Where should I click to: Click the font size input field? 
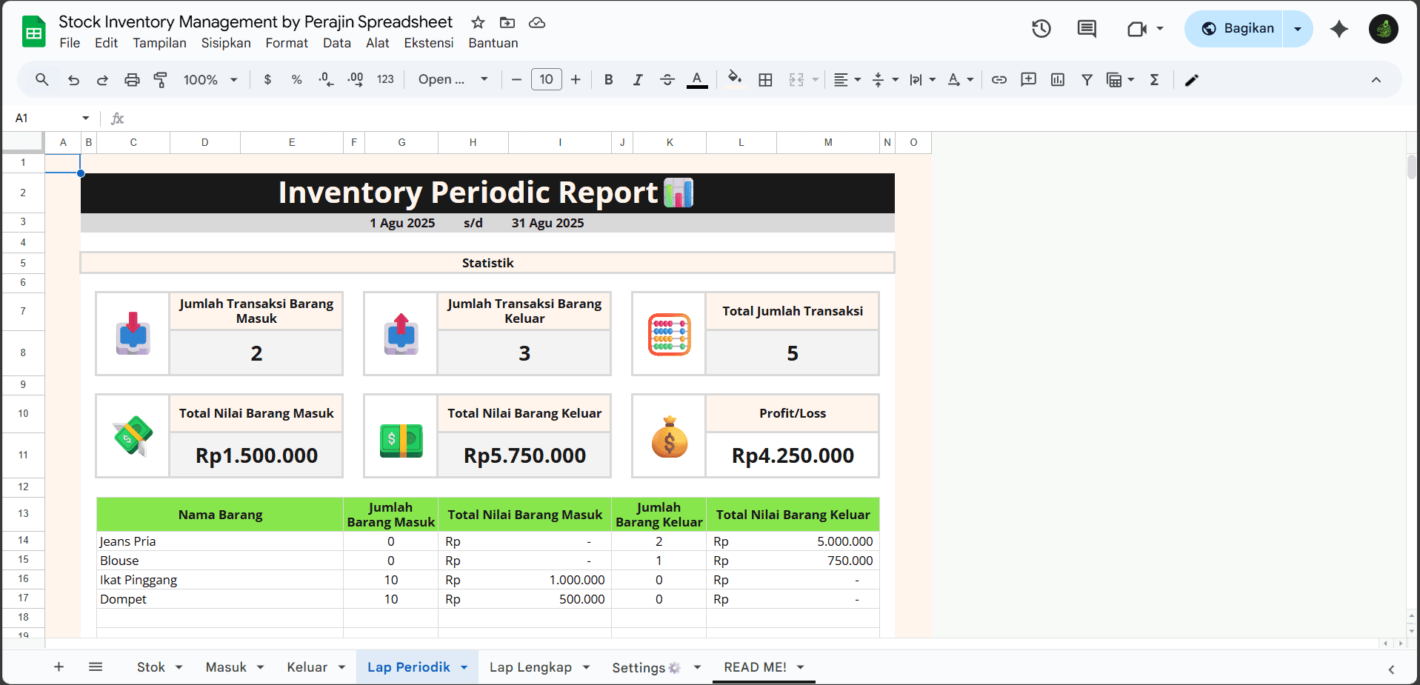546,80
